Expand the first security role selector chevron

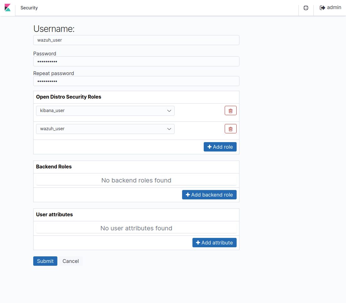[x=169, y=110]
